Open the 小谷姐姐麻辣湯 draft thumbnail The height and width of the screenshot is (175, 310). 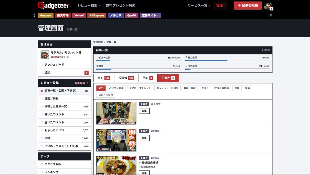116,165
